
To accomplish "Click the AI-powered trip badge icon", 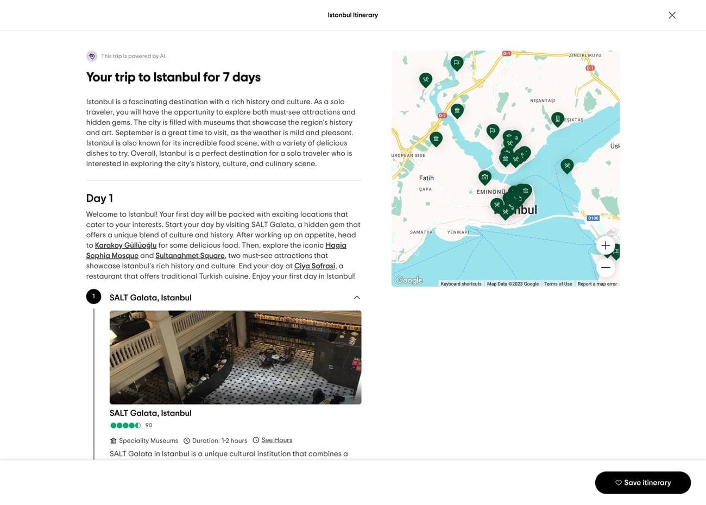I will point(91,55).
